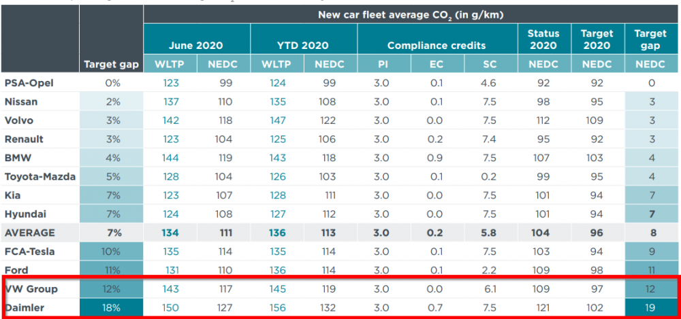
Task: Select the 'AVERAGE' row label
Action: click(29, 233)
